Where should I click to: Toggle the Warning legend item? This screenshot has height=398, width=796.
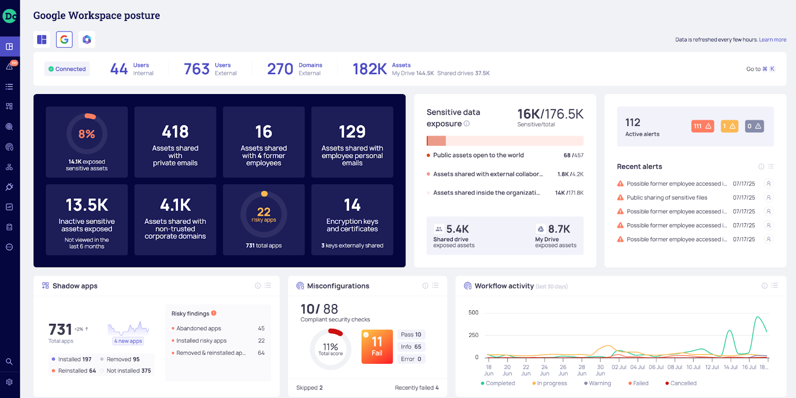(597, 383)
